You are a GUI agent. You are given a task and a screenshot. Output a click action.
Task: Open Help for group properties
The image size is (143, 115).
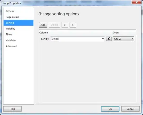coord(12,109)
